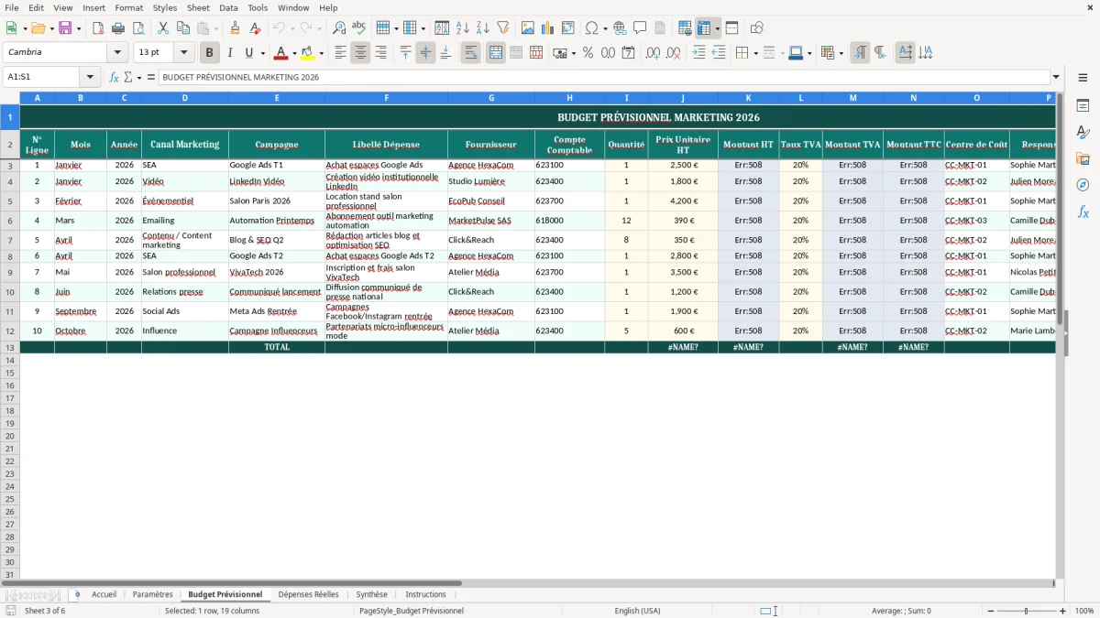Switch to the Synthèse sheet tab
This screenshot has height=618, width=1100.
click(x=371, y=594)
